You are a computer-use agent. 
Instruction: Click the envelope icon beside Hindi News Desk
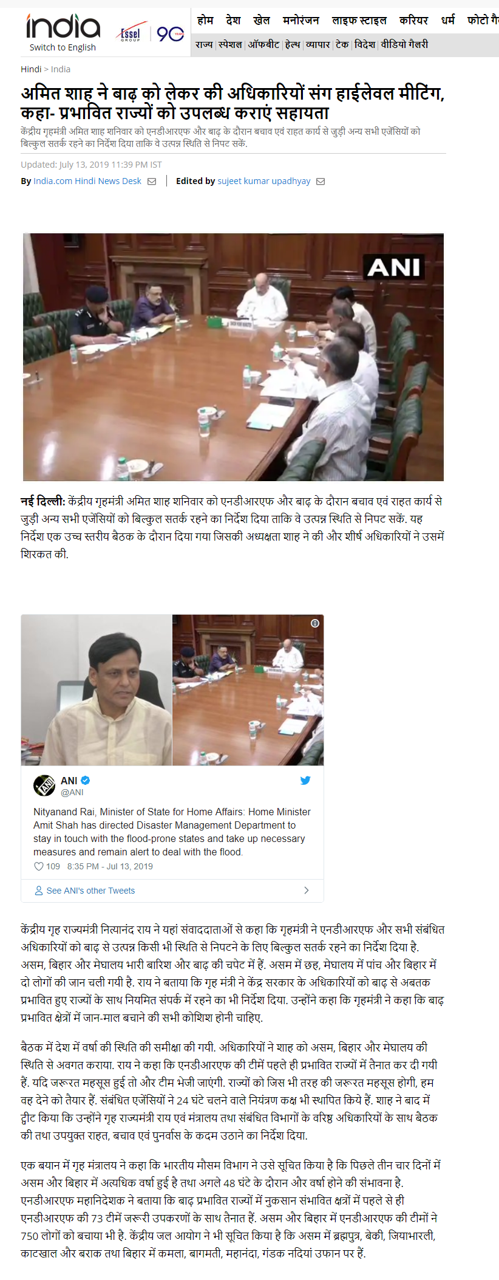[152, 181]
